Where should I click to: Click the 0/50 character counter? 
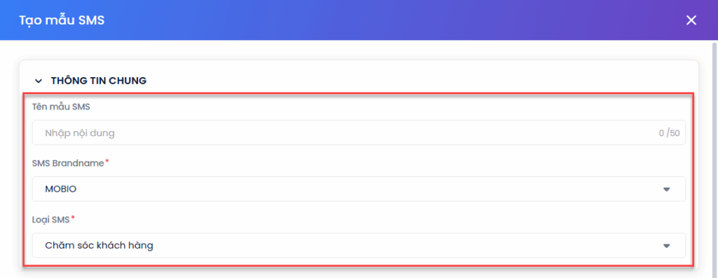(x=669, y=133)
